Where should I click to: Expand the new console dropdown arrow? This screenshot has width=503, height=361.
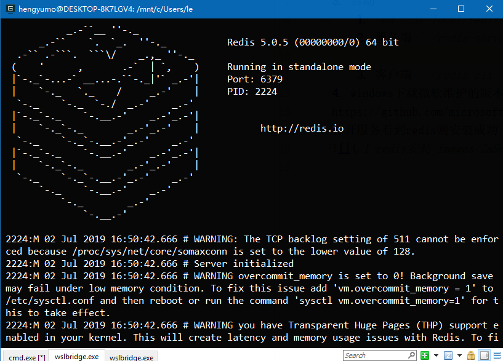pos(436,355)
